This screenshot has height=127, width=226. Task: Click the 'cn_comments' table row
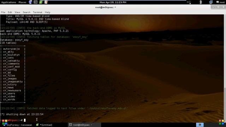click(11, 64)
